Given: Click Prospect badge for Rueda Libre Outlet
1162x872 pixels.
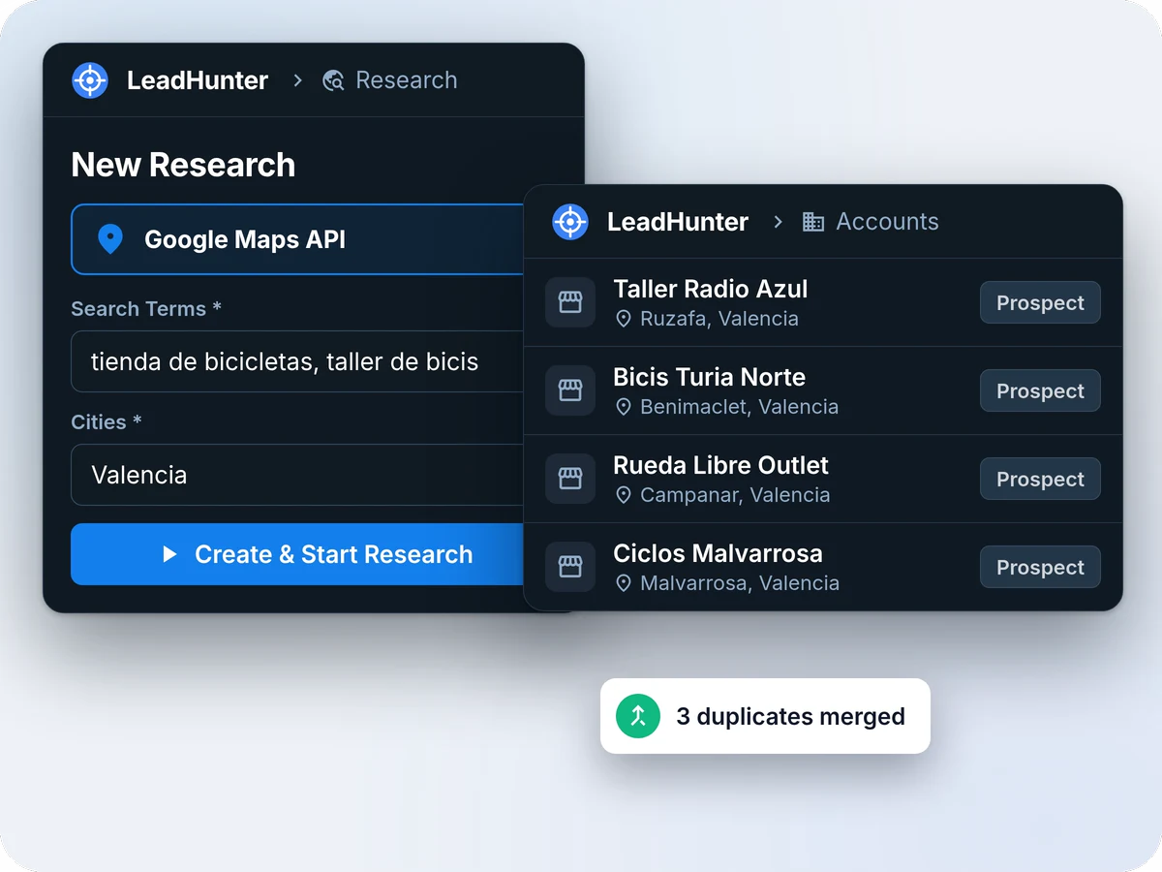Looking at the screenshot, I should click(x=1040, y=479).
